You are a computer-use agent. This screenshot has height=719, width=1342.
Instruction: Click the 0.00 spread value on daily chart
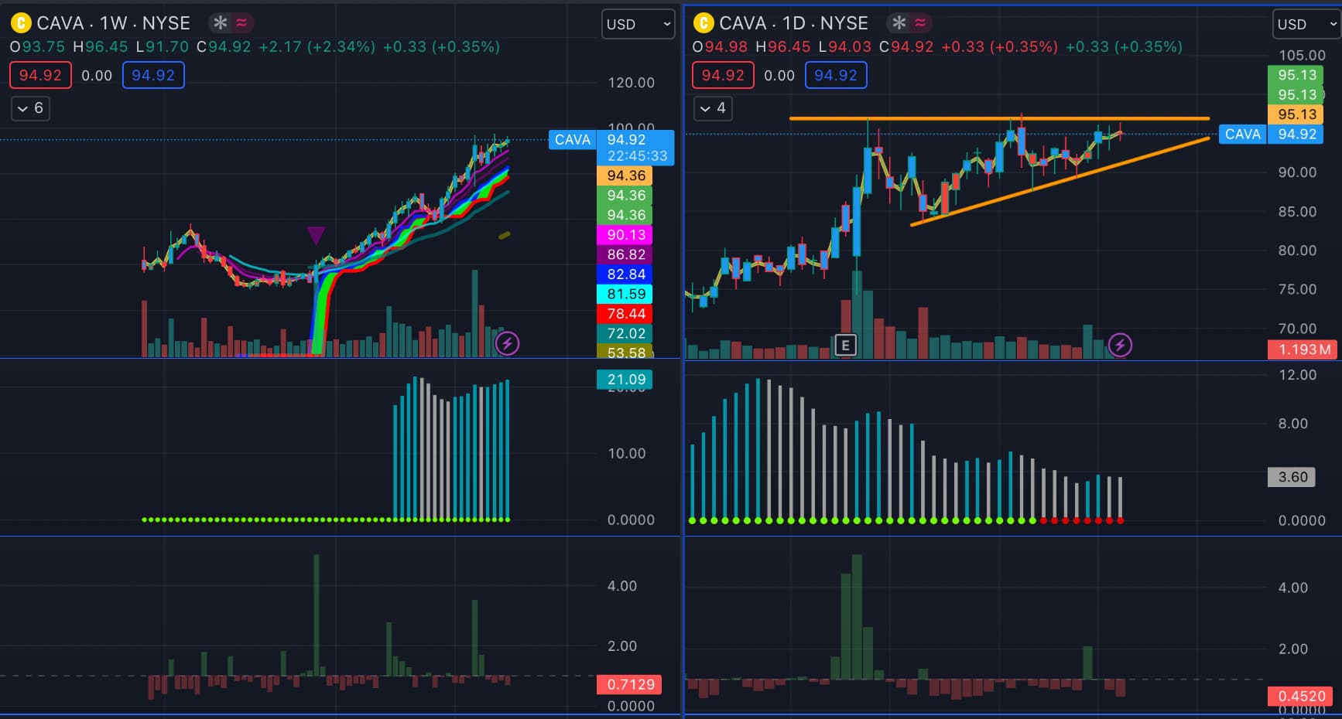[x=779, y=76]
